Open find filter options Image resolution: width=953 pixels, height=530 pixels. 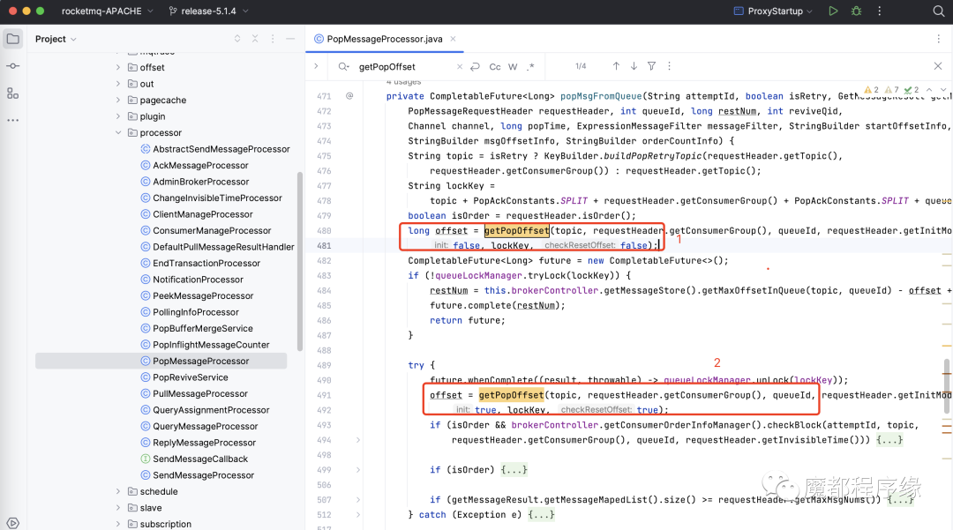coord(651,66)
